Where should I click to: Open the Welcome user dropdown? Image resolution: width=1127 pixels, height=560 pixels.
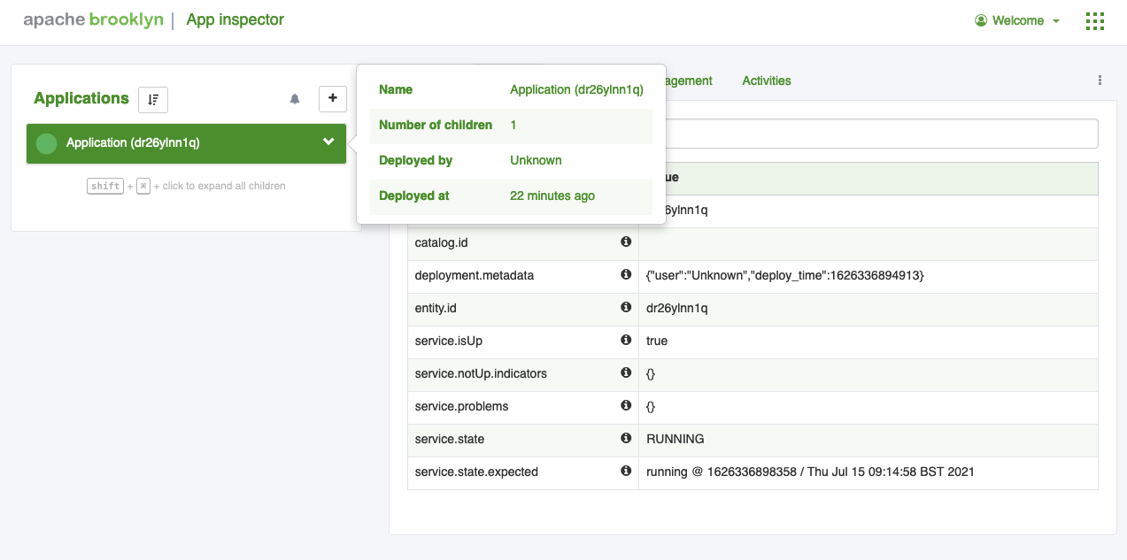[1017, 21]
